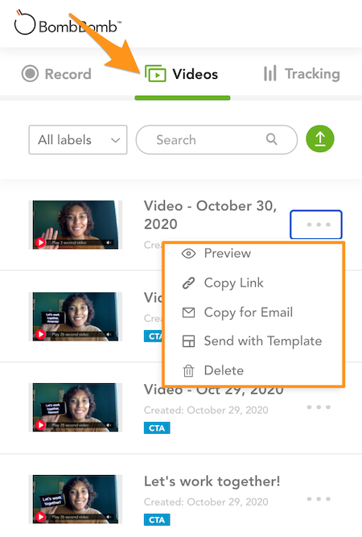The height and width of the screenshot is (537, 362).
Task: Click Created: October 29 under Let's work together!
Action: pos(206,502)
